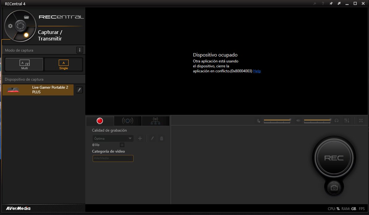Click the AVerMedia logo
Viewport: 369px width, 215px height.
point(18,208)
